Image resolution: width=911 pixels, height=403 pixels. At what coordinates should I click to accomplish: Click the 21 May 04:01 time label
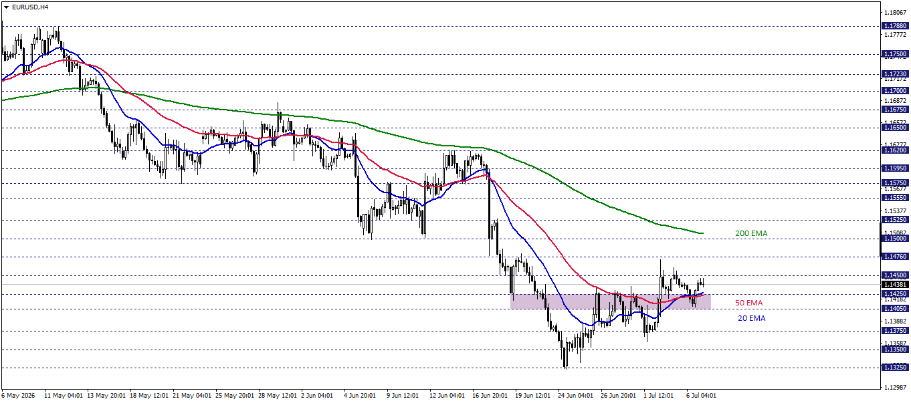click(x=191, y=395)
